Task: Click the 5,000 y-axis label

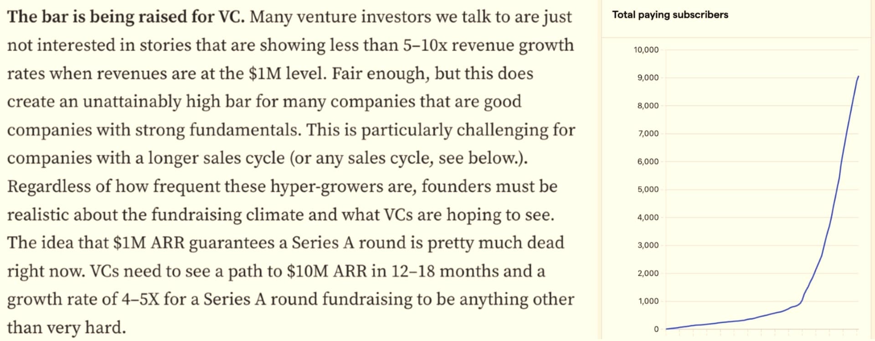Action: pos(648,189)
